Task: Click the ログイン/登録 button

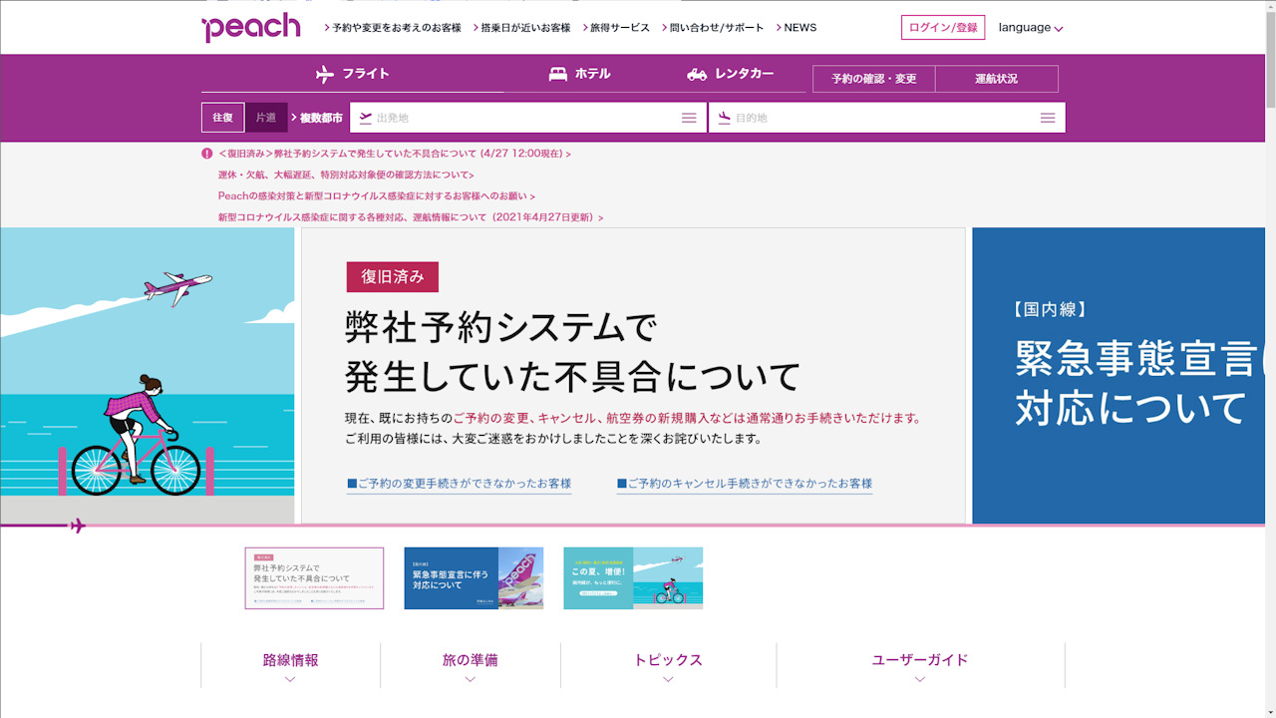Action: pos(943,27)
